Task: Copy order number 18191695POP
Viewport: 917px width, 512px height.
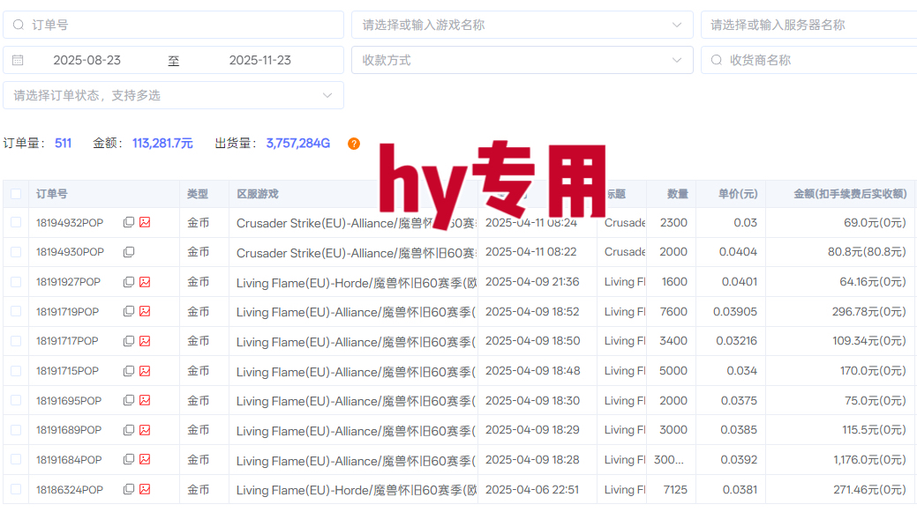Action: coord(129,400)
